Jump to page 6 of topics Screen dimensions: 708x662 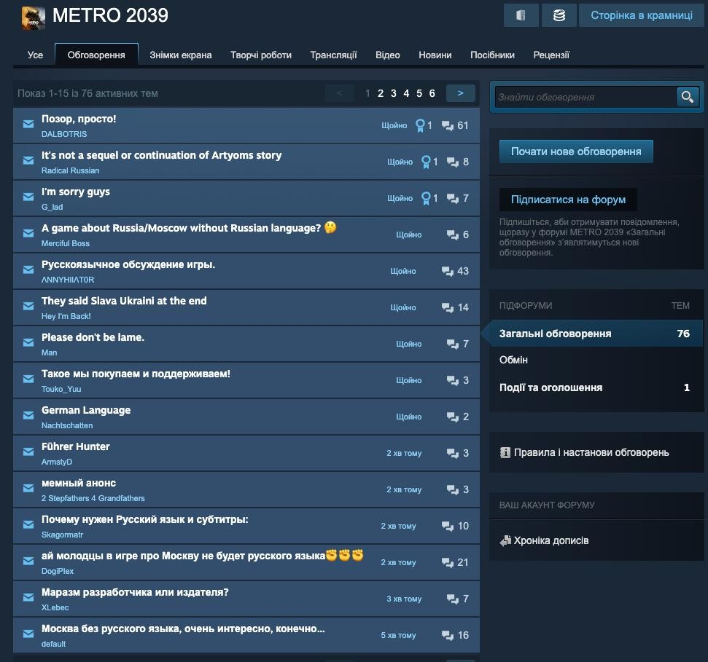pos(432,93)
